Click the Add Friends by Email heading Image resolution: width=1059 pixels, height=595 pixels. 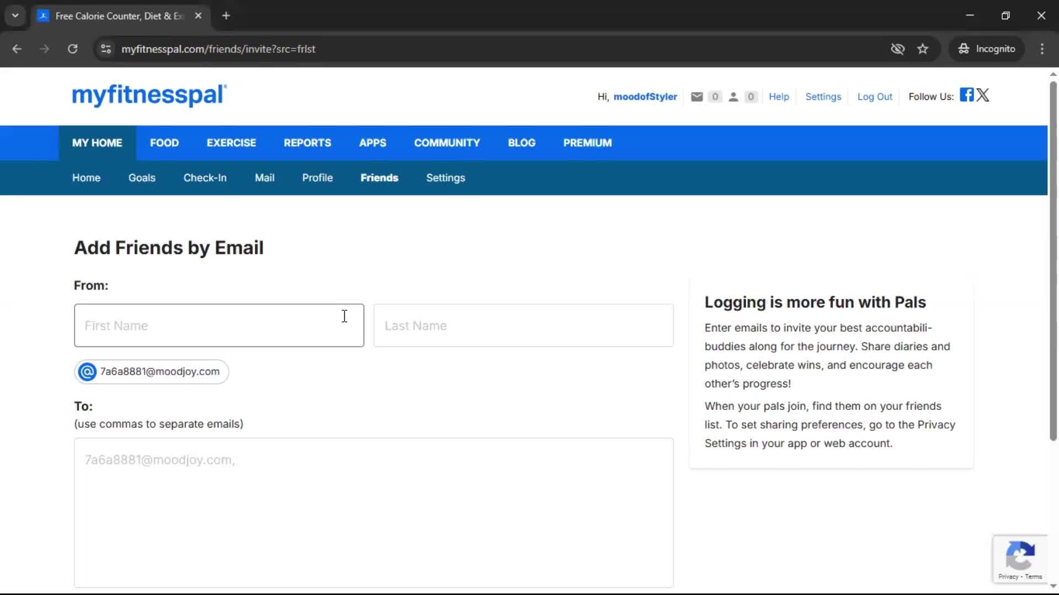[169, 248]
